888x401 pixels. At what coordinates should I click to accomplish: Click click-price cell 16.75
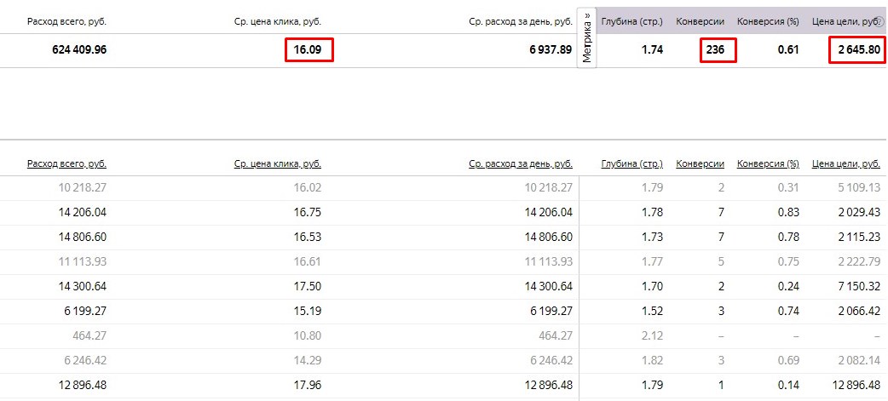coord(308,213)
